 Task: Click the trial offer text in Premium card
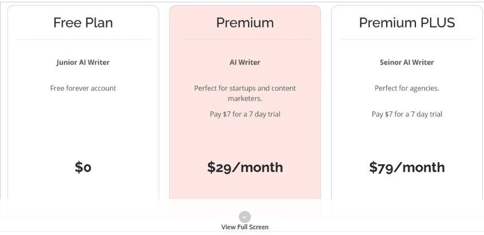245,114
